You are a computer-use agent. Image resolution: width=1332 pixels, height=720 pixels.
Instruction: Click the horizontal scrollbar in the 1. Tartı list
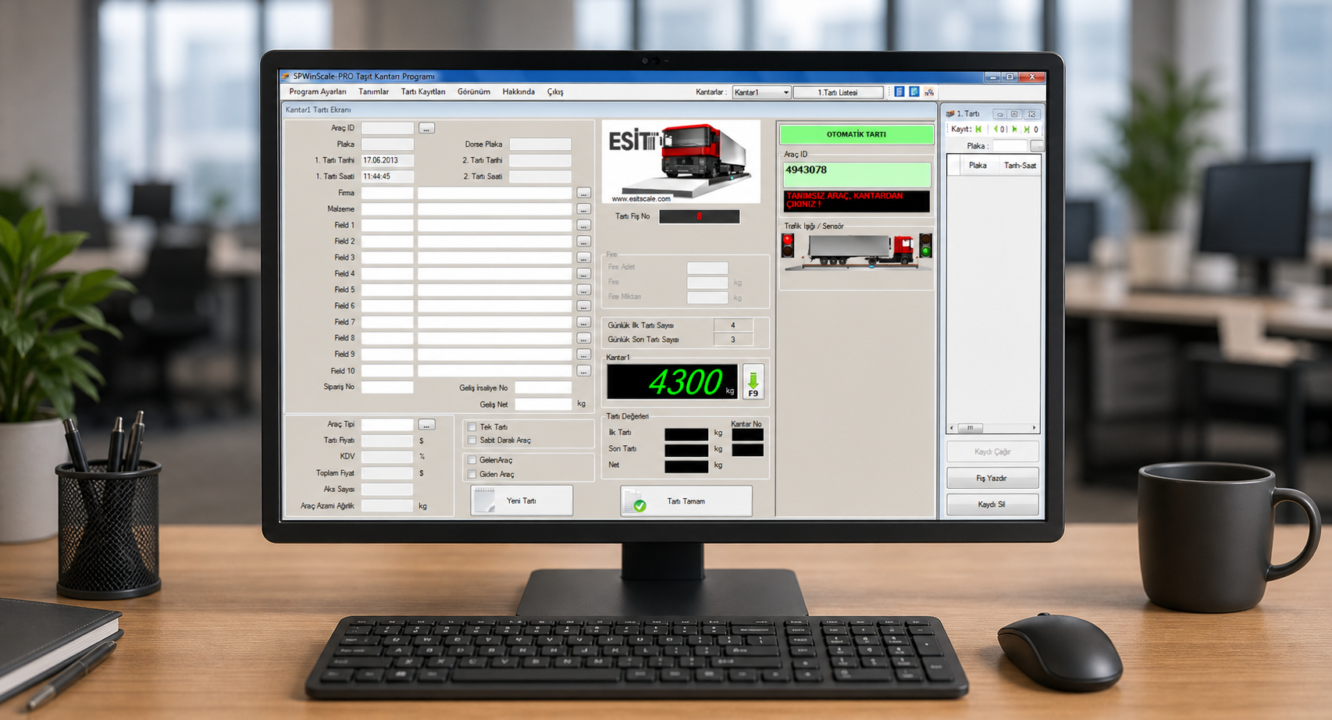[x=992, y=428]
